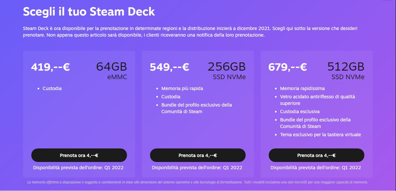Select the 679,--€ price label

coord(288,67)
